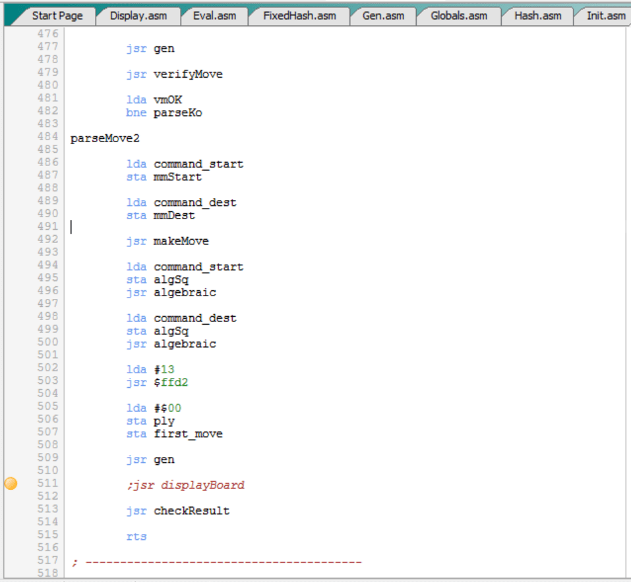Click 'jsr checkResult' in the editor
This screenshot has width=631, height=582.
[178, 511]
